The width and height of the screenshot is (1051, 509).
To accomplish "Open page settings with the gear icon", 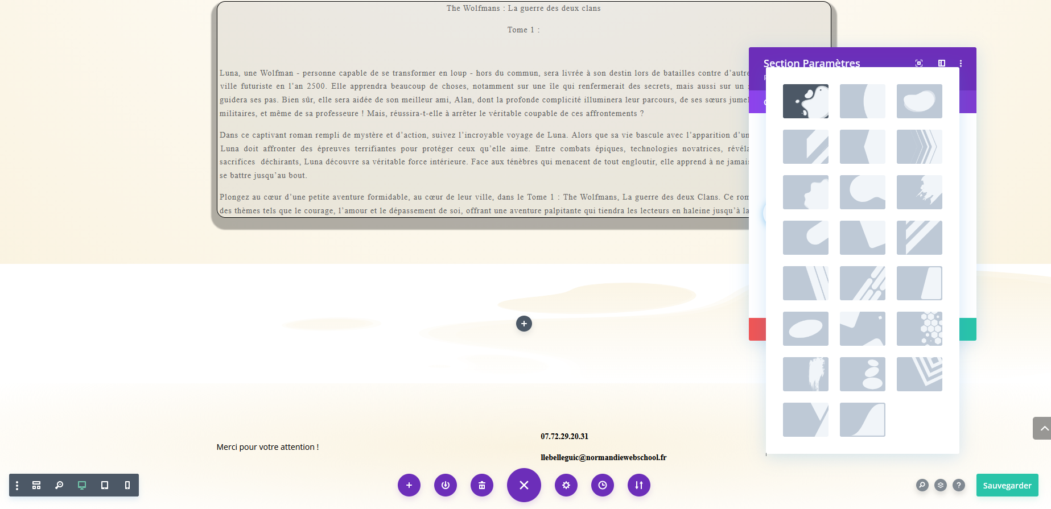I will [x=566, y=485].
